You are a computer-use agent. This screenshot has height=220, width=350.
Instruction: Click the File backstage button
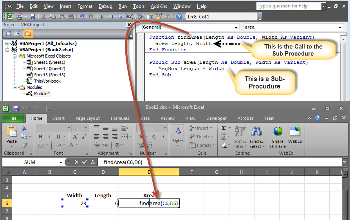13,118
